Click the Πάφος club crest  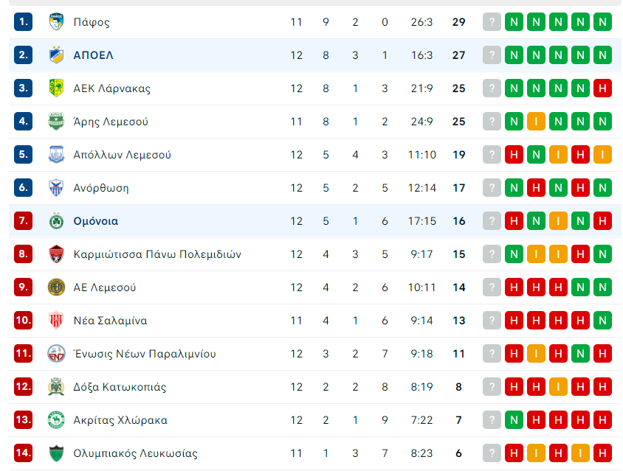tap(56, 22)
